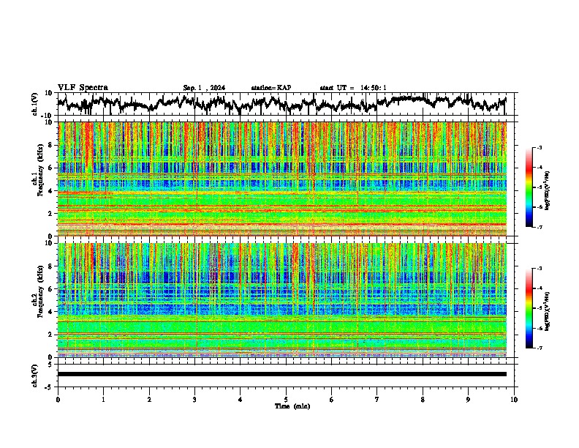Click the -3 tick on ch.1 colorbar
The width and height of the screenshot is (579, 448).
(x=539, y=148)
